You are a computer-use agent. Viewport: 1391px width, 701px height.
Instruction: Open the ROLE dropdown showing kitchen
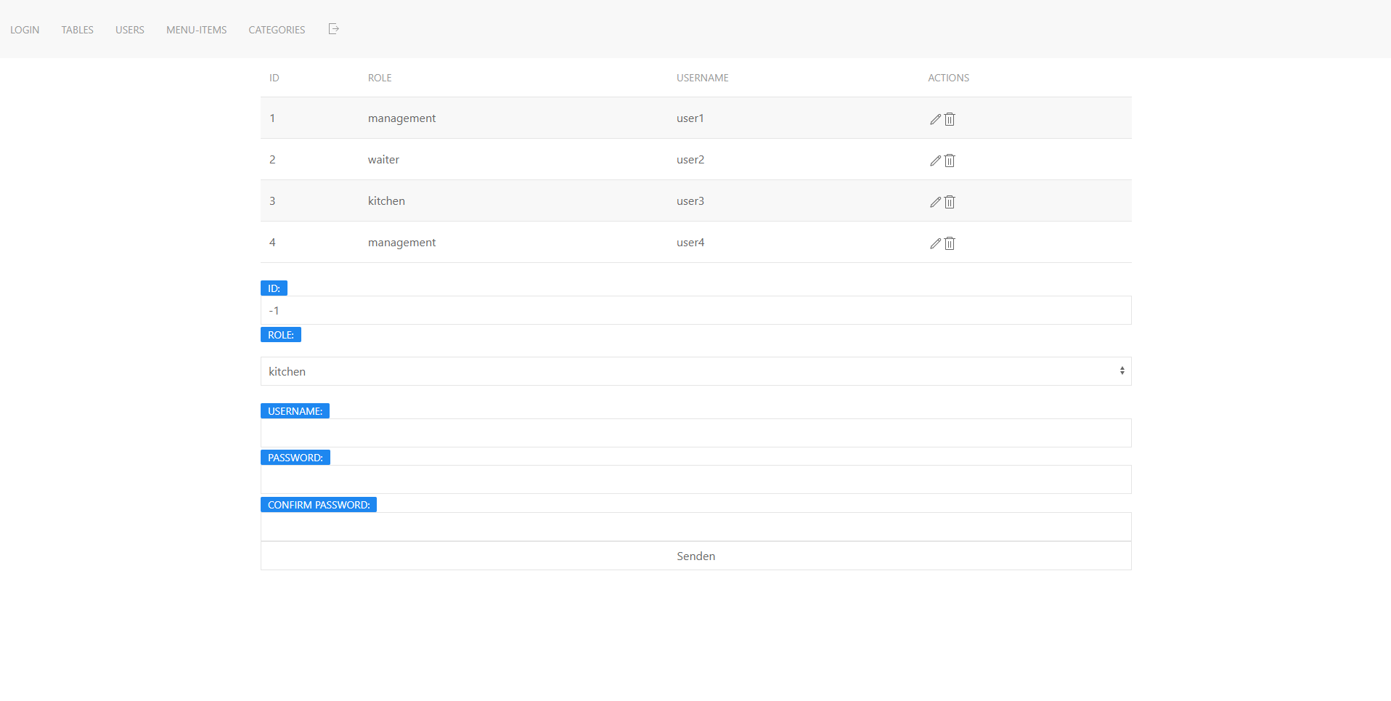695,370
